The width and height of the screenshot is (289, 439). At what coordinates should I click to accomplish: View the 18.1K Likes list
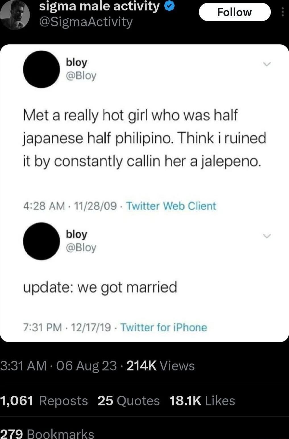[202, 401]
